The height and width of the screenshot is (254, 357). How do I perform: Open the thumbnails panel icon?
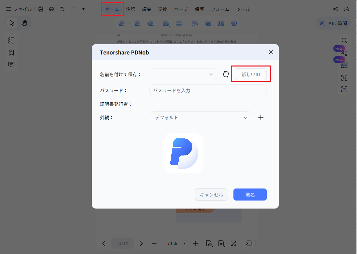[x=11, y=40]
